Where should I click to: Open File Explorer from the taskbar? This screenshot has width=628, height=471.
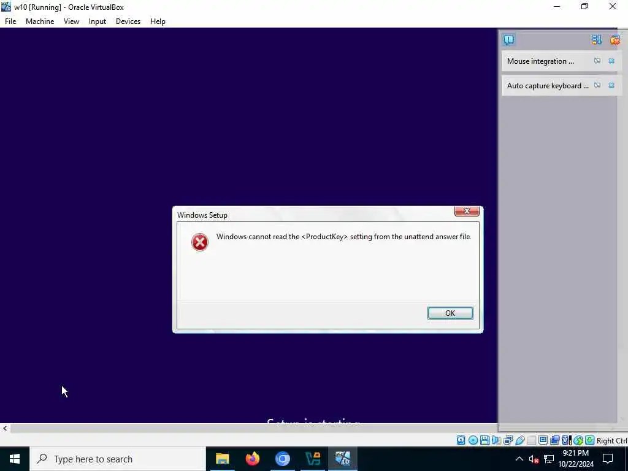222,459
